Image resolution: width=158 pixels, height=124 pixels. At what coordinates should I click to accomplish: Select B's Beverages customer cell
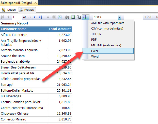(x=24, y=96)
